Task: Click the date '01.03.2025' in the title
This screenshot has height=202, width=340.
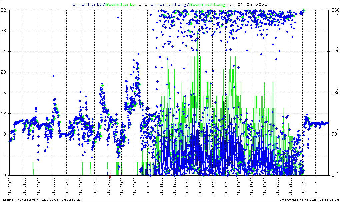Action: click(252, 4)
